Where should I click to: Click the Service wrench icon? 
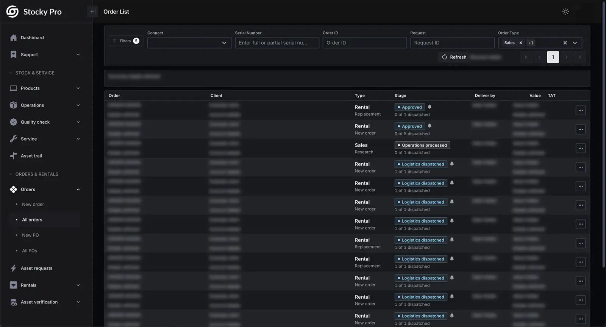[x=14, y=139]
